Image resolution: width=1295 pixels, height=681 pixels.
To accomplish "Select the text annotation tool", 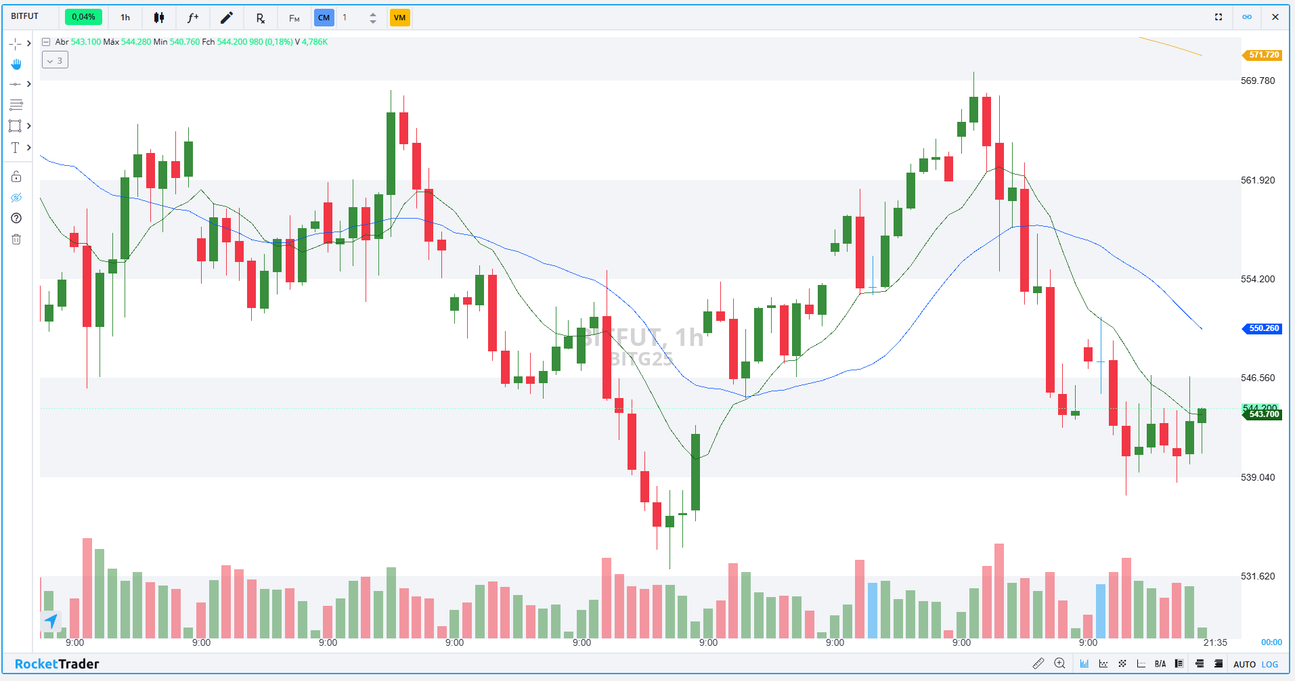I will coord(15,148).
